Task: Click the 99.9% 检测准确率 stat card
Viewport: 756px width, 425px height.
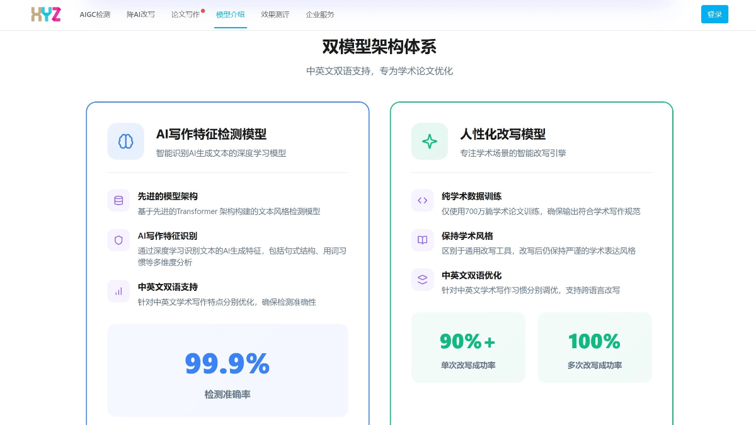Action: coord(227,370)
